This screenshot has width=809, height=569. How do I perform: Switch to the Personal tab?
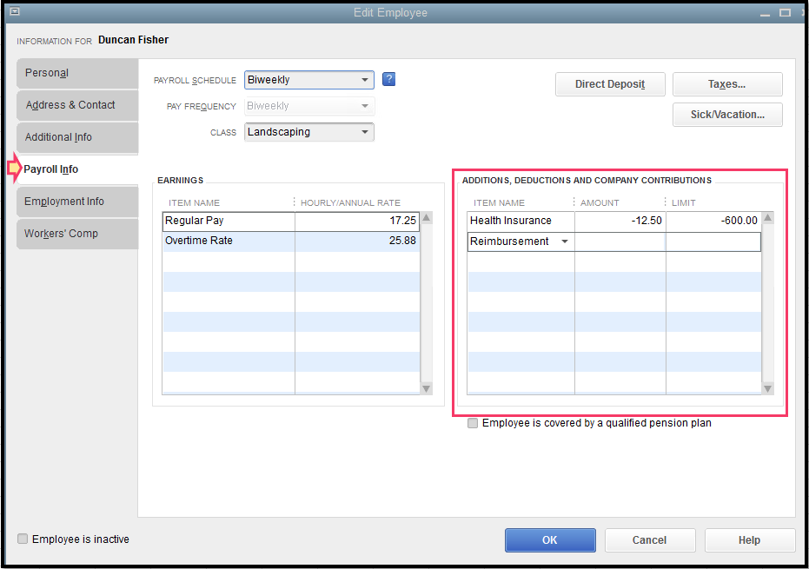pos(77,73)
